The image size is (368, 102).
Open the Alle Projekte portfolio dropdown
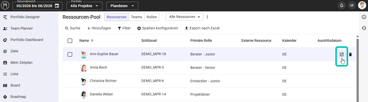point(84,6)
